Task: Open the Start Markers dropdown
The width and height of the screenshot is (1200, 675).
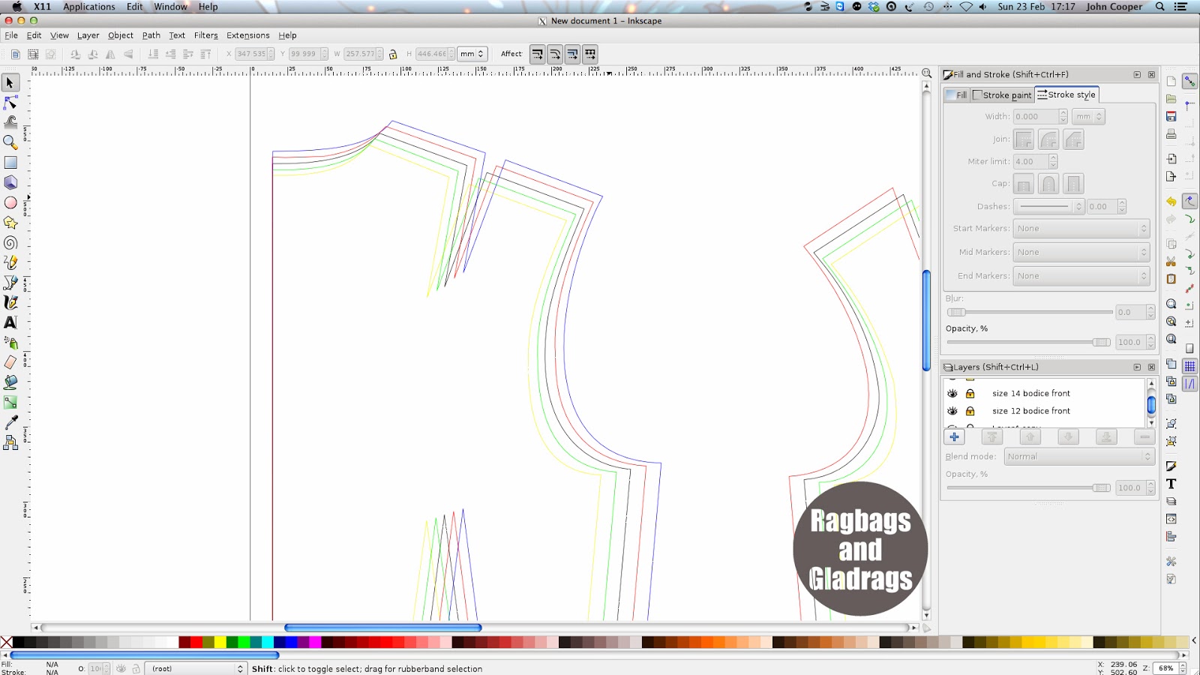Action: tap(1082, 229)
